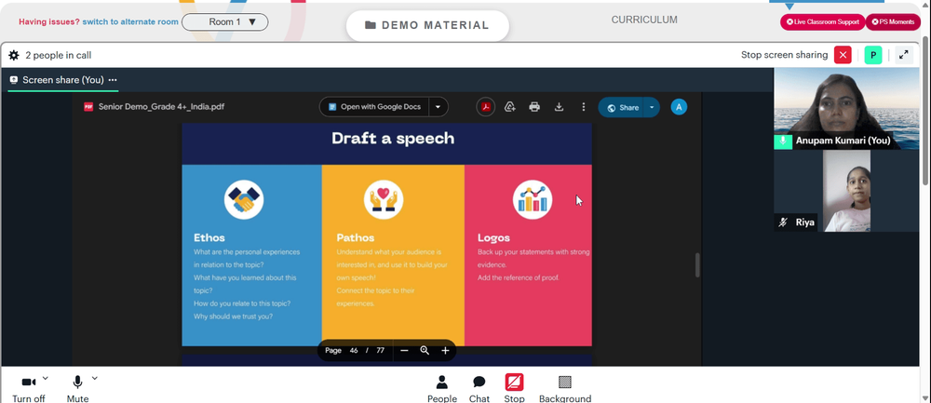Click the 2 people in call label

[58, 55]
